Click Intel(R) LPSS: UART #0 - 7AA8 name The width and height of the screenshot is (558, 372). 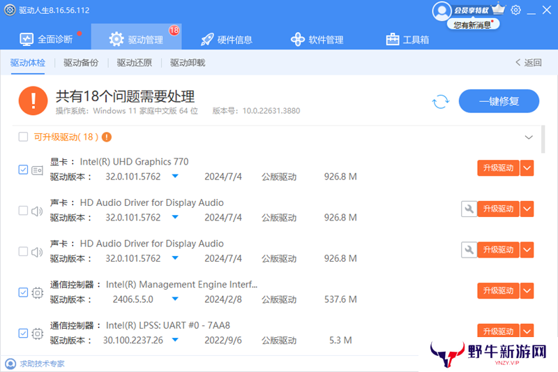[168, 325]
